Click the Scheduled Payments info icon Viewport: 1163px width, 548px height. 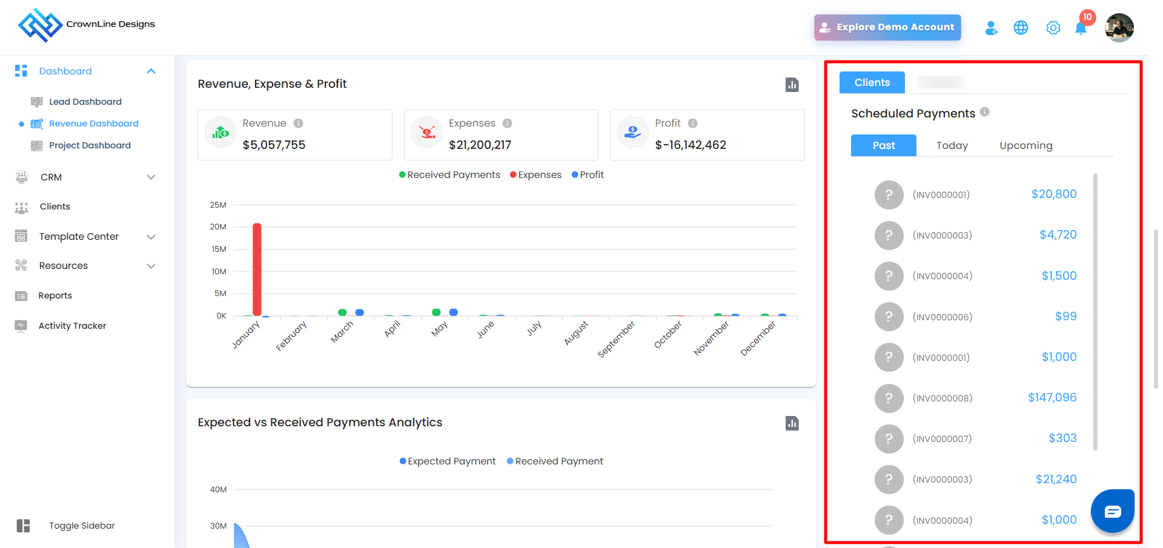point(984,112)
